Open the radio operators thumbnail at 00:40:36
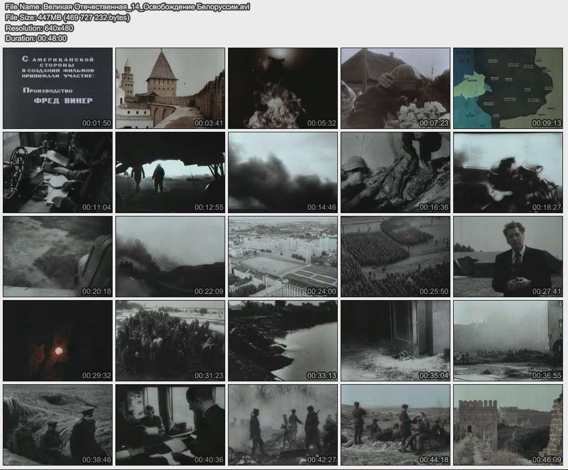 (x=170, y=425)
